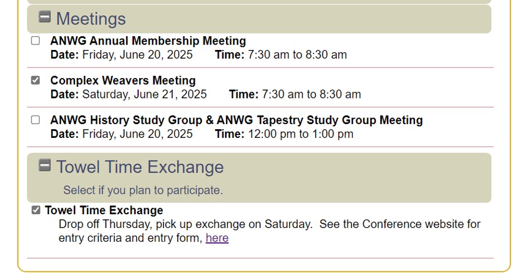515x278 pixels.
Task: Click the Saturday, June 21, 2025 date text
Action: tap(144, 94)
